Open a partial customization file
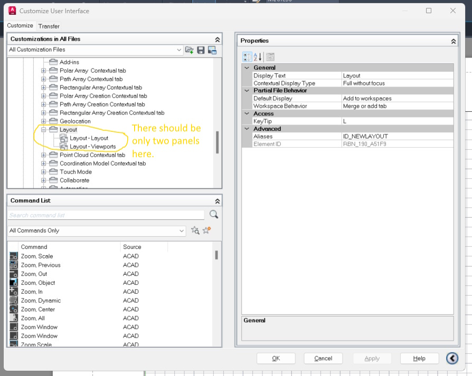This screenshot has height=376, width=472. [190, 50]
